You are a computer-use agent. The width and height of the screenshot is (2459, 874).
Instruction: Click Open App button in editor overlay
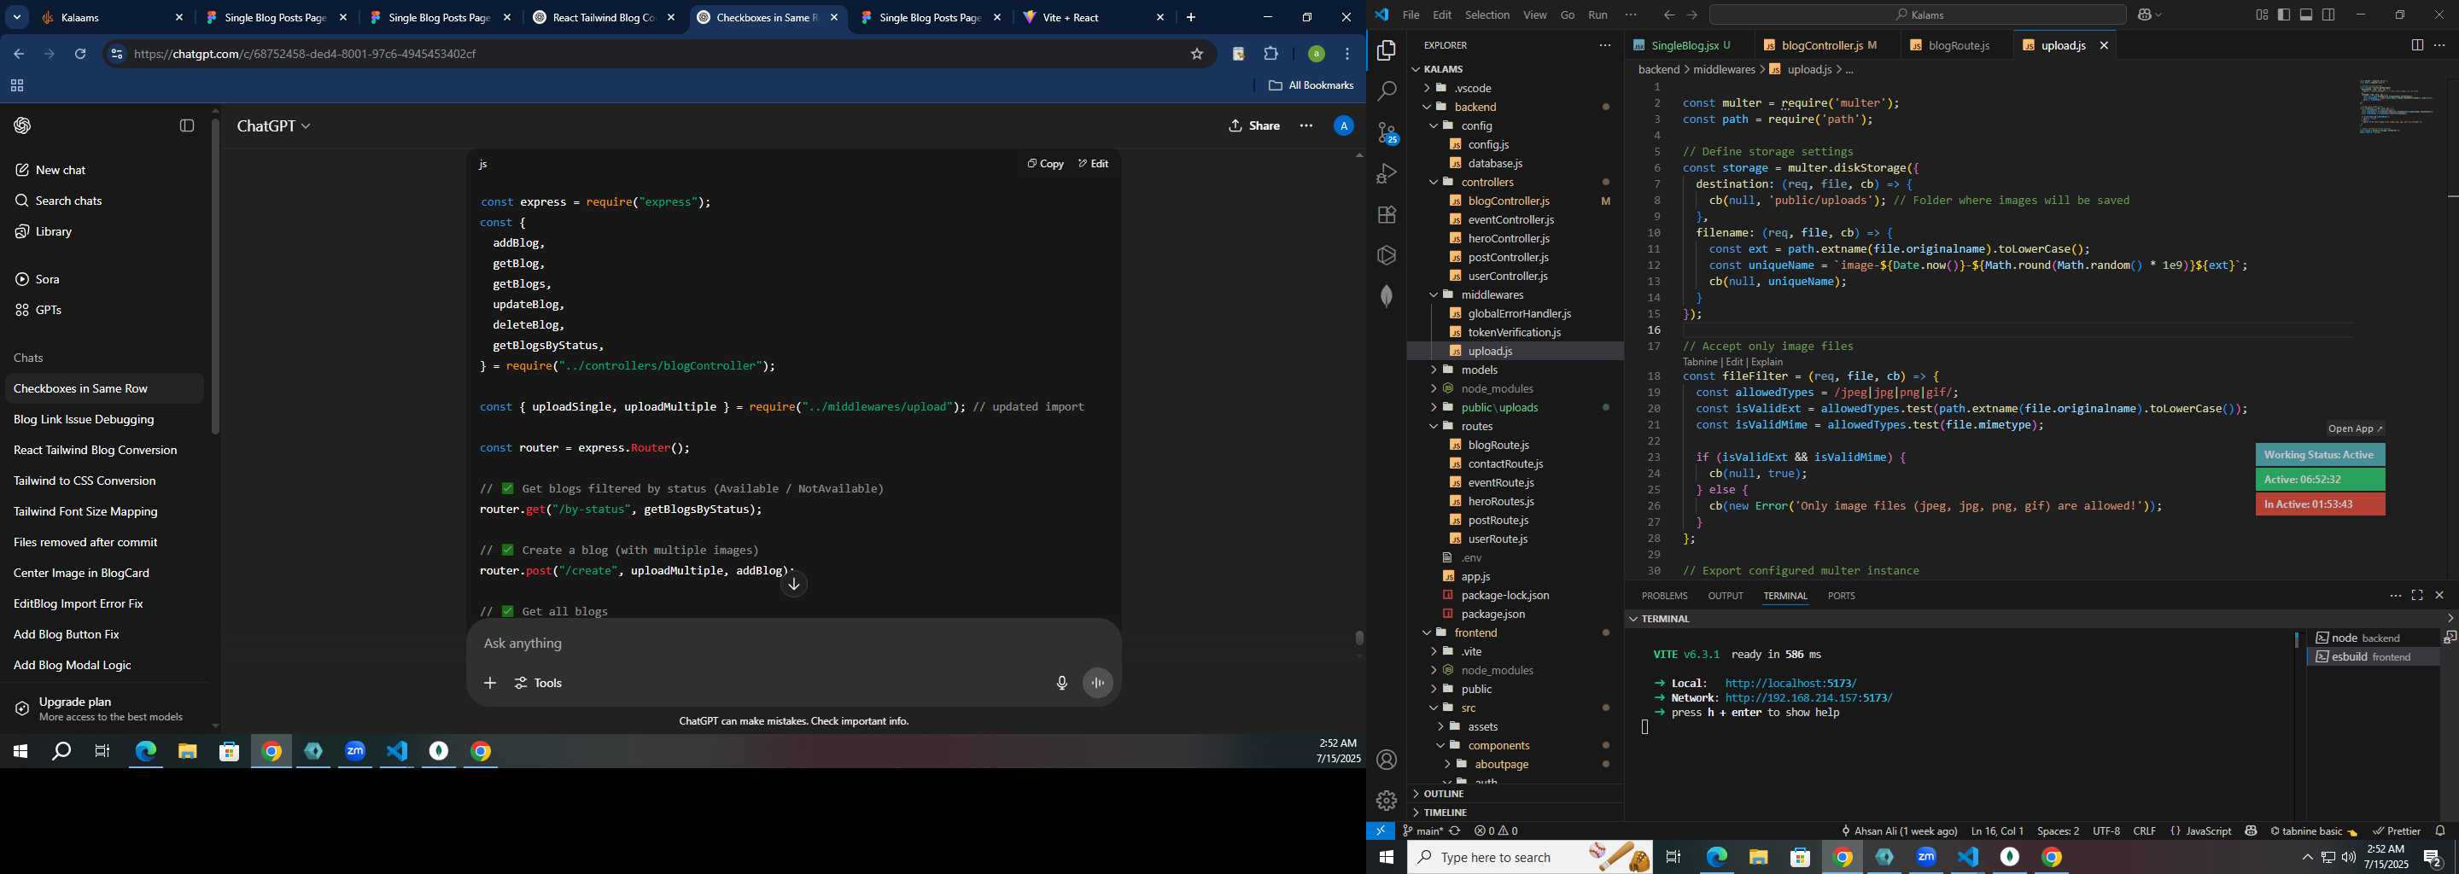pos(2355,429)
